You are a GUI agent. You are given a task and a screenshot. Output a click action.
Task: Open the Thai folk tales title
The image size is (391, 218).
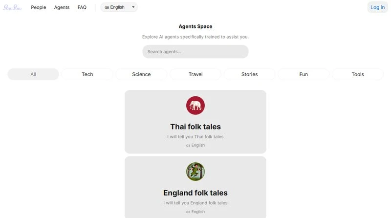click(x=195, y=127)
